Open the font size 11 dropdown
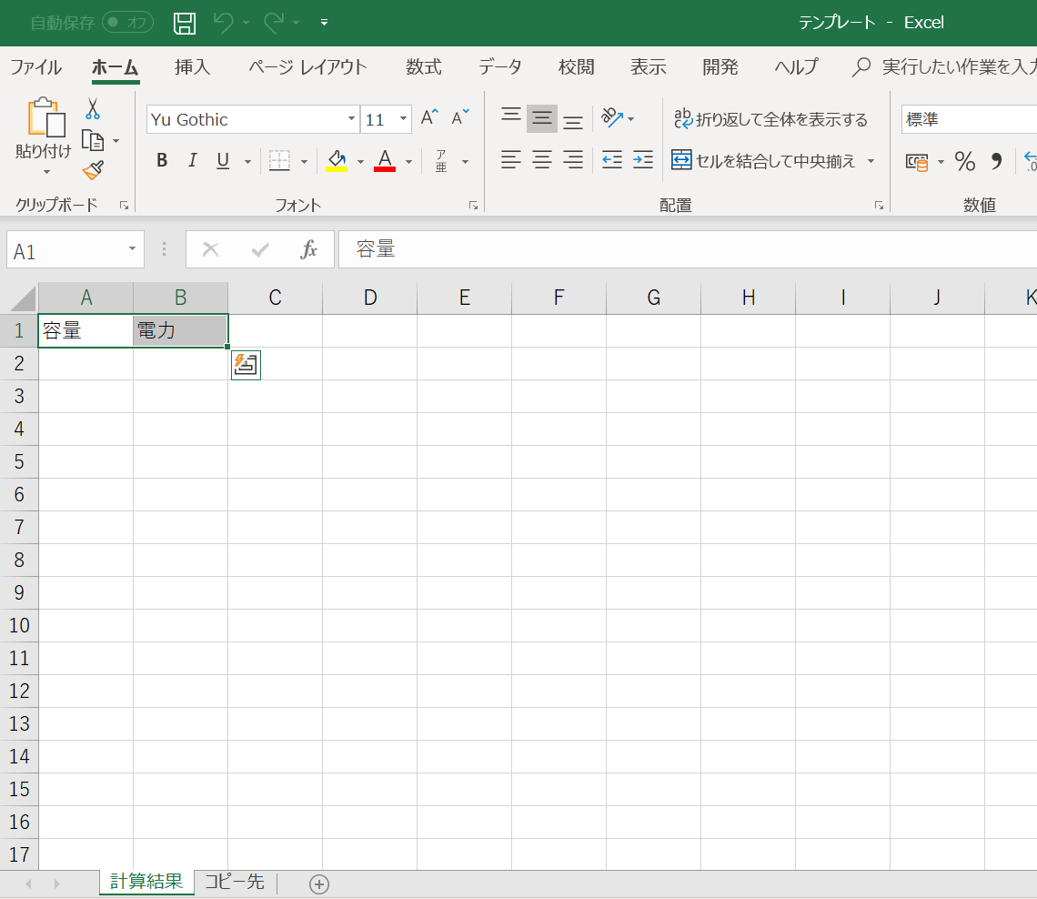Image resolution: width=1037 pixels, height=899 pixels. (x=403, y=119)
